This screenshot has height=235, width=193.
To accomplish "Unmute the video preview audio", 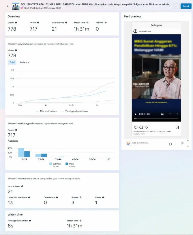I will click(162, 114).
